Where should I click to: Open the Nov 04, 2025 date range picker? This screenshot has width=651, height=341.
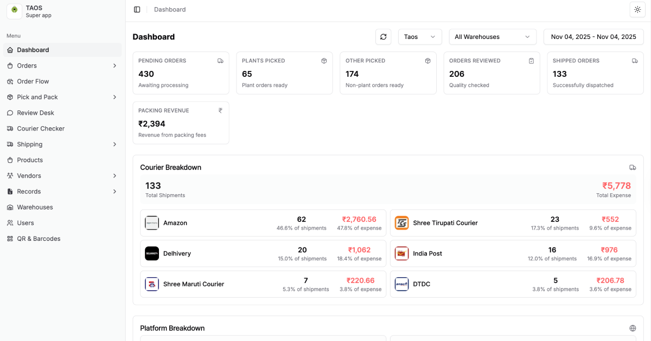point(593,37)
